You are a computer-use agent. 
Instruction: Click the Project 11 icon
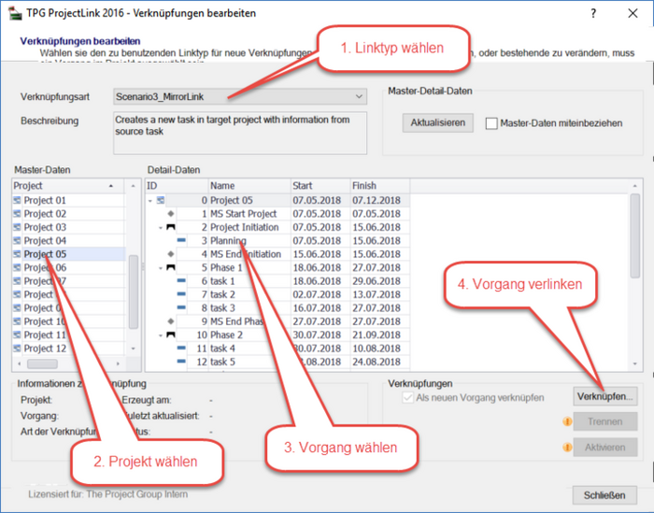coord(17,335)
